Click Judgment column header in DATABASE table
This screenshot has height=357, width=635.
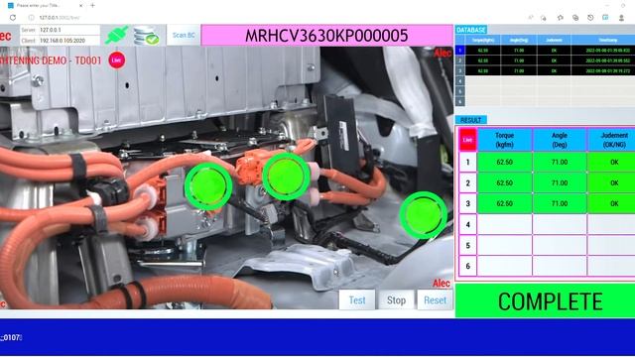(554, 40)
